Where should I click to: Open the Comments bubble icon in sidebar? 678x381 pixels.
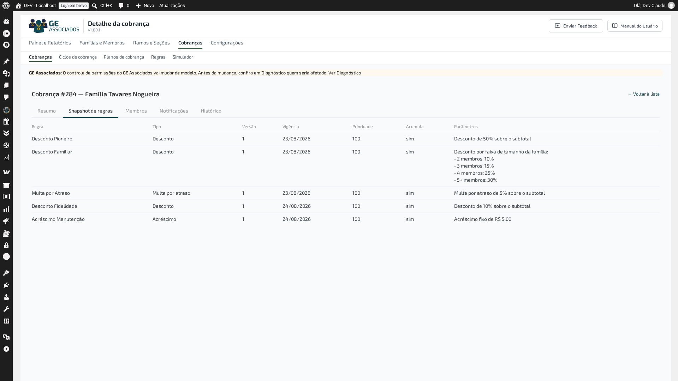pyautogui.click(x=6, y=97)
